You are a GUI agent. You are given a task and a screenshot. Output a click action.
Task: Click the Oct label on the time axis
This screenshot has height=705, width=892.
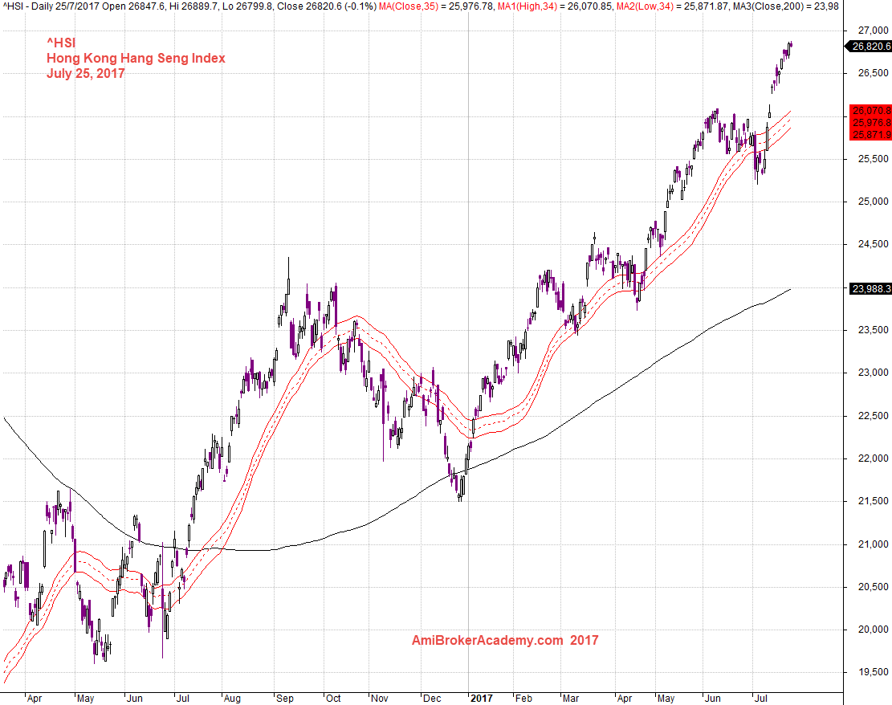pos(333,698)
